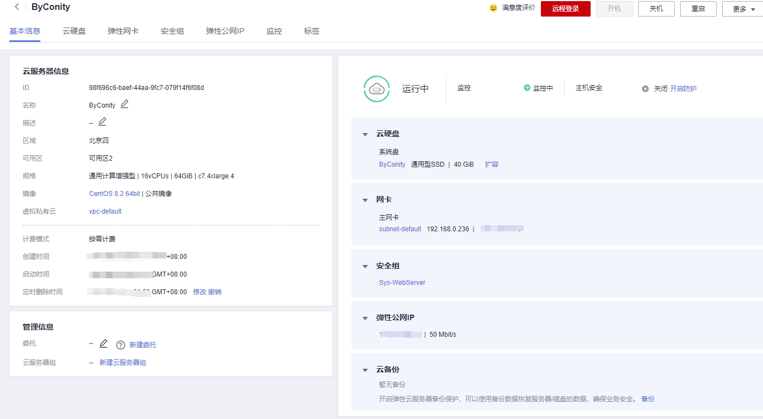This screenshot has width=763, height=419.
Task: Collapse the 云备份 section
Action: (x=365, y=369)
